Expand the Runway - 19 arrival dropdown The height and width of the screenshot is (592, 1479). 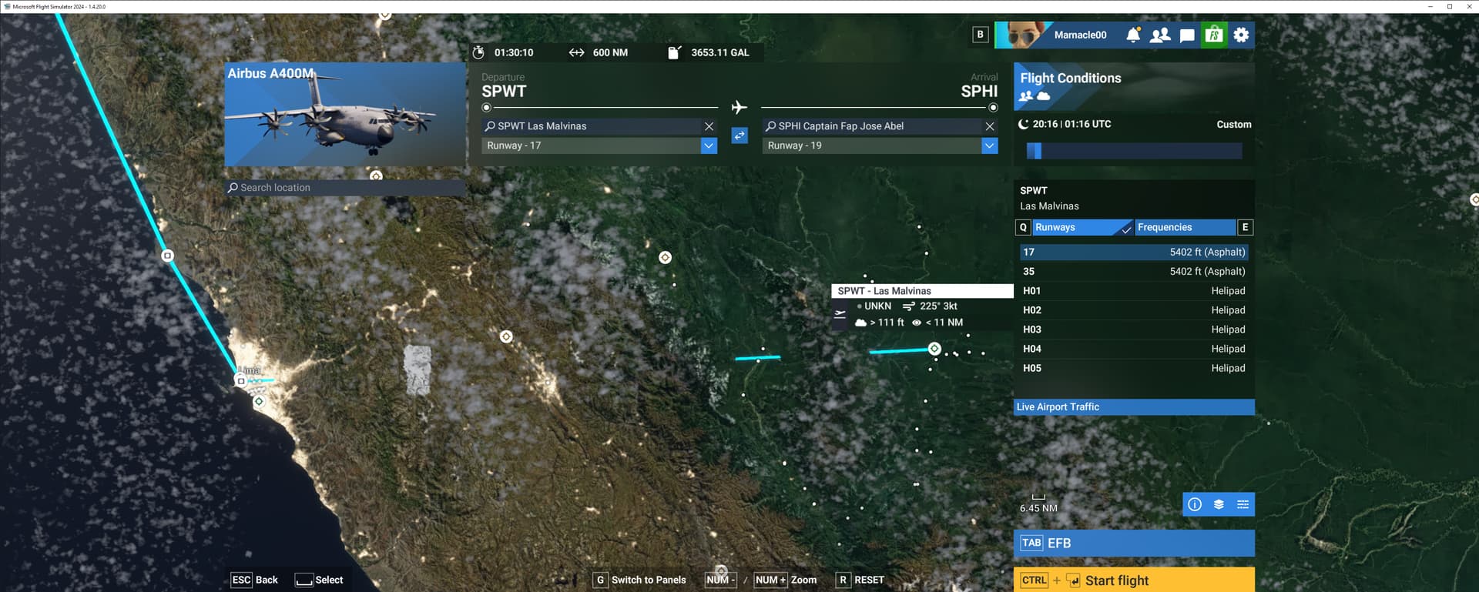click(990, 145)
